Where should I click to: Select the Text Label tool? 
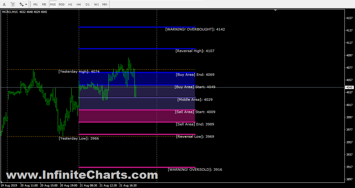[x=13, y=4]
